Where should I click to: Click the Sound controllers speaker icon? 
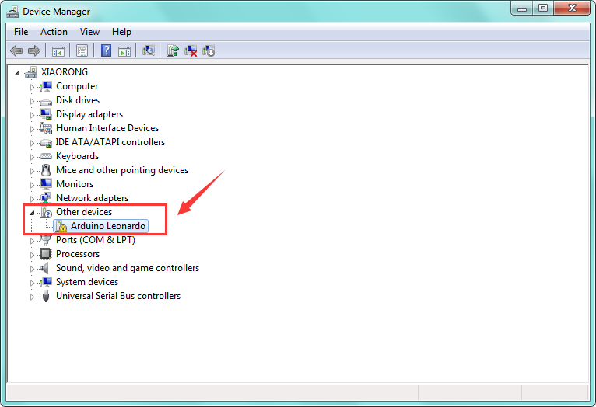tap(45, 268)
